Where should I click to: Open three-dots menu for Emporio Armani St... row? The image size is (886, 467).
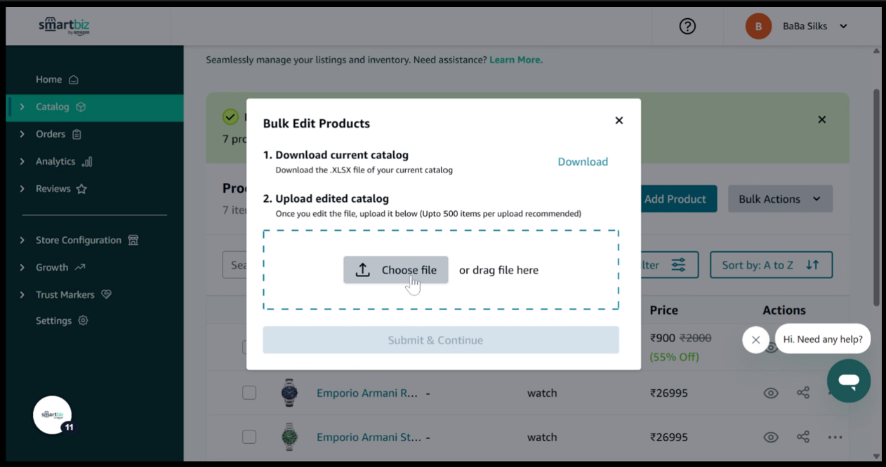pyautogui.click(x=834, y=437)
